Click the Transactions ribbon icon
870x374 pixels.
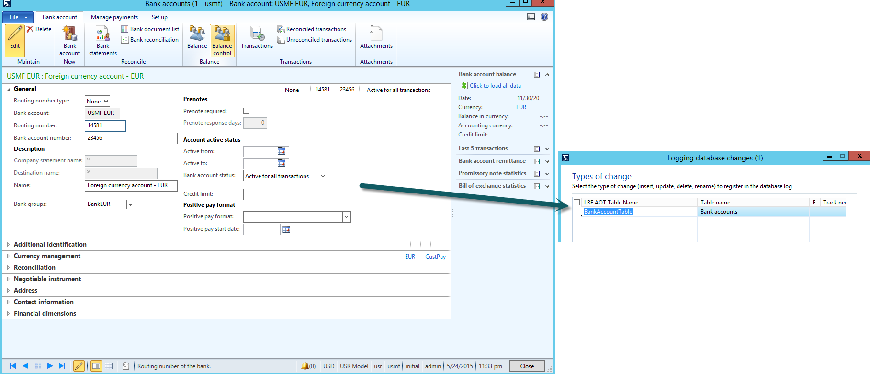[257, 34]
